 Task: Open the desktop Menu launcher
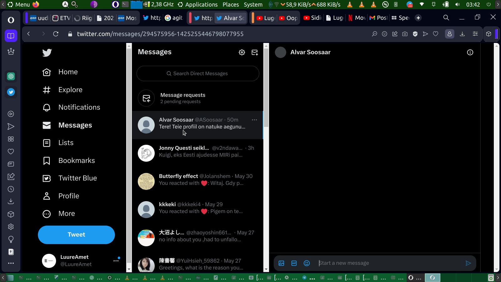click(19, 4)
